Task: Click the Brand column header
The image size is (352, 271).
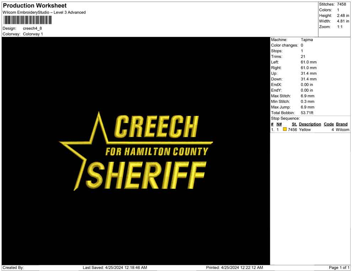Action: pos(342,124)
